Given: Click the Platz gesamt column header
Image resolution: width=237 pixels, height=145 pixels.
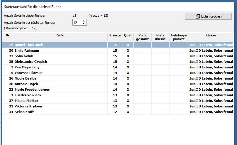Looking at the screenshot, I should click(143, 37).
